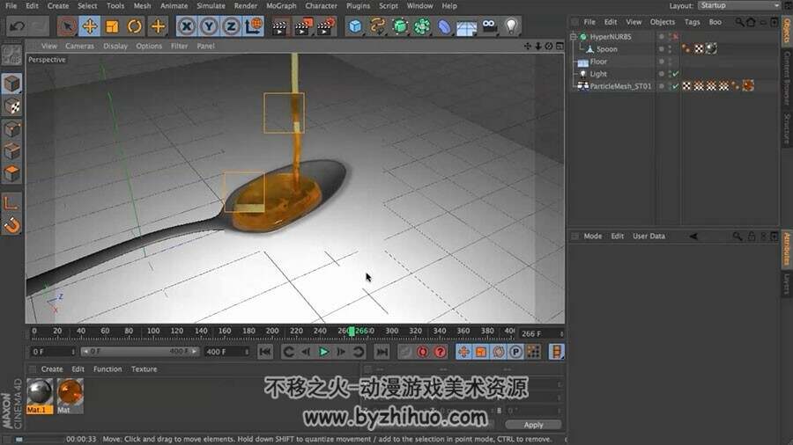Click the end frame field 400 F
The width and height of the screenshot is (793, 445).
(226, 352)
